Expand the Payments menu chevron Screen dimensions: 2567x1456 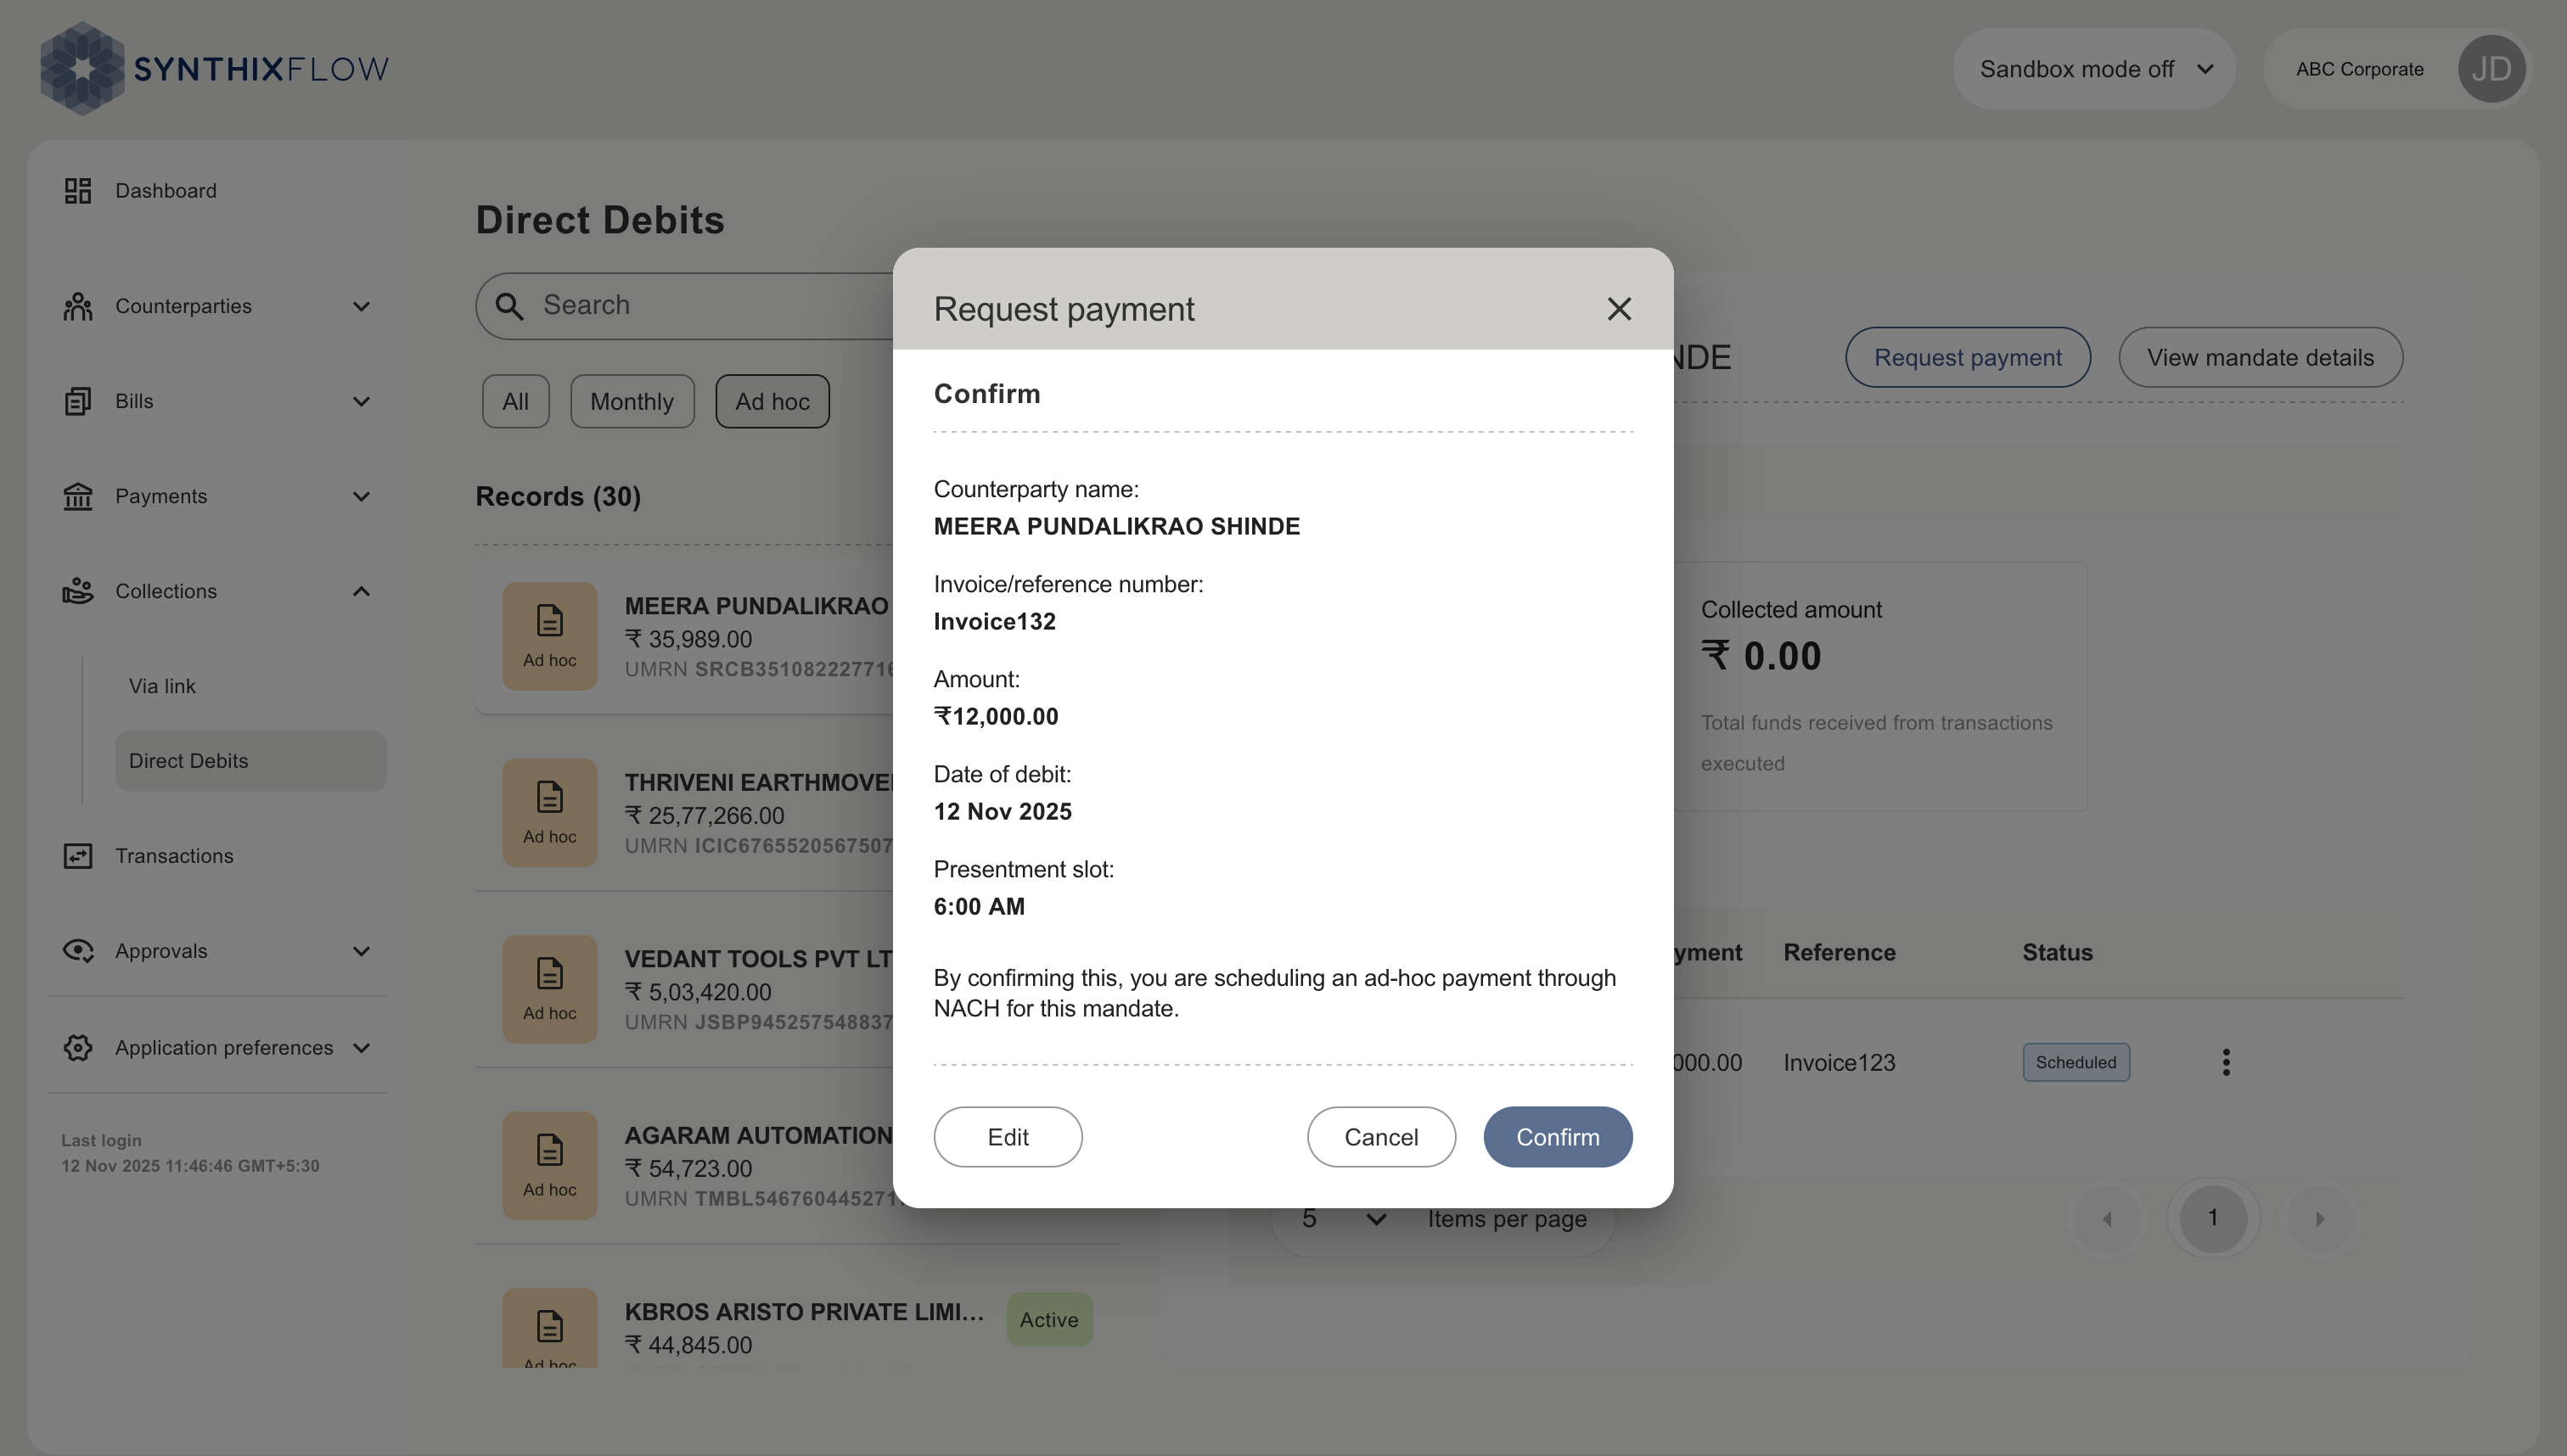pyautogui.click(x=361, y=496)
